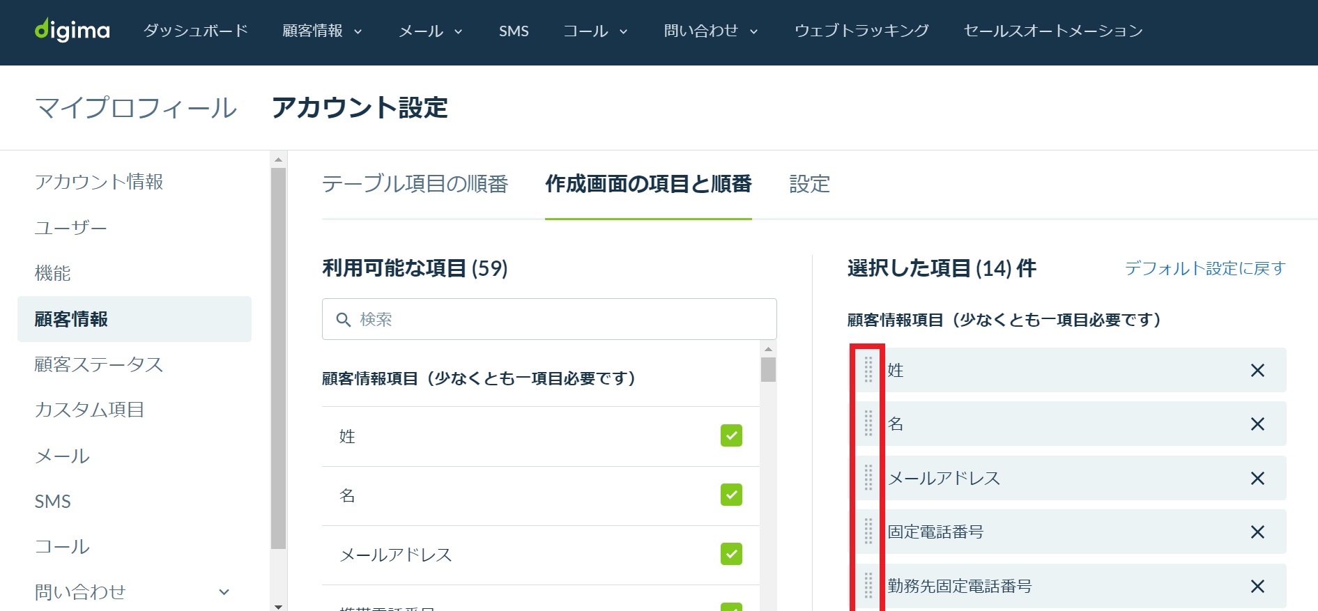Toggle the メールアドレス checkbox
1318x611 pixels.
[x=731, y=554]
